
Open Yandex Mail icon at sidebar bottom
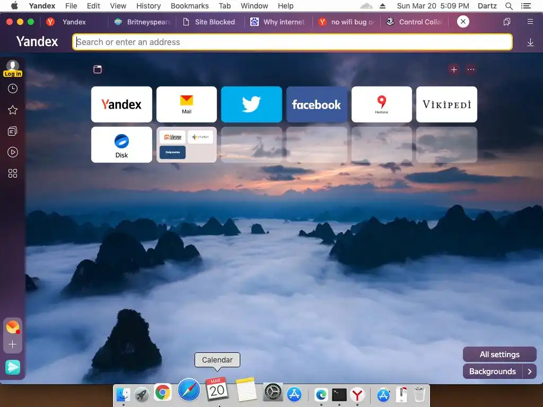13,327
